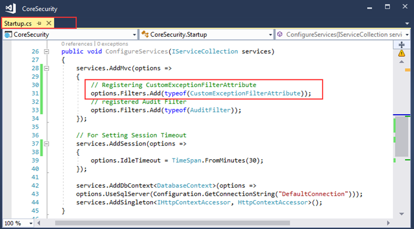Click the CoreSecurity project icon in the navigation bar
The width and height of the screenshot is (414, 229).
(x=8, y=34)
